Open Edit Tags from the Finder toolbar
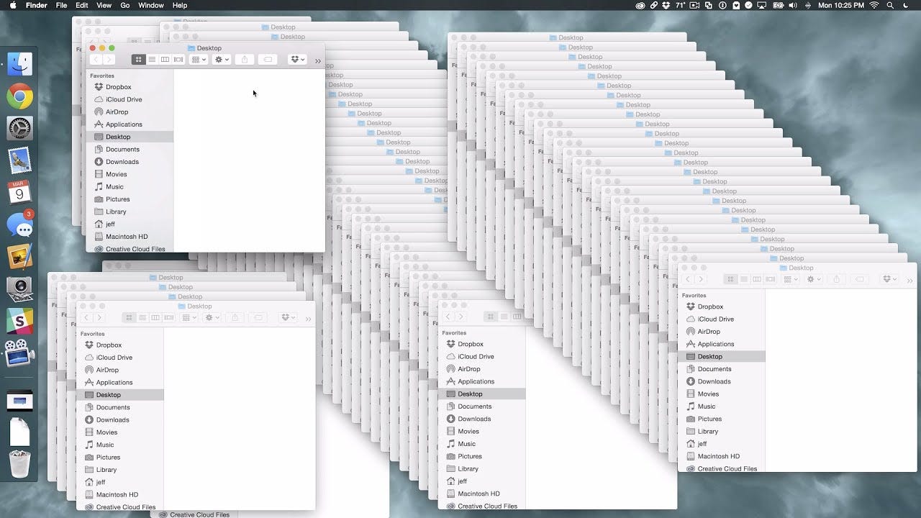Screen dimensions: 921x518 point(266,59)
